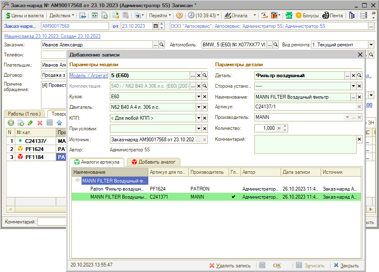Expand При условии dropdown
Screen dimensions: 379x272
(199, 129)
